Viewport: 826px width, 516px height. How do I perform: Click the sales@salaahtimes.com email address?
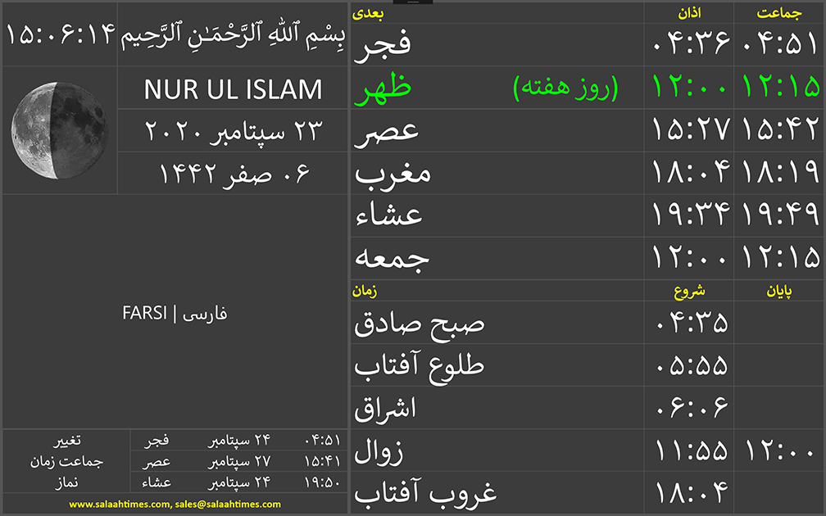(x=228, y=505)
